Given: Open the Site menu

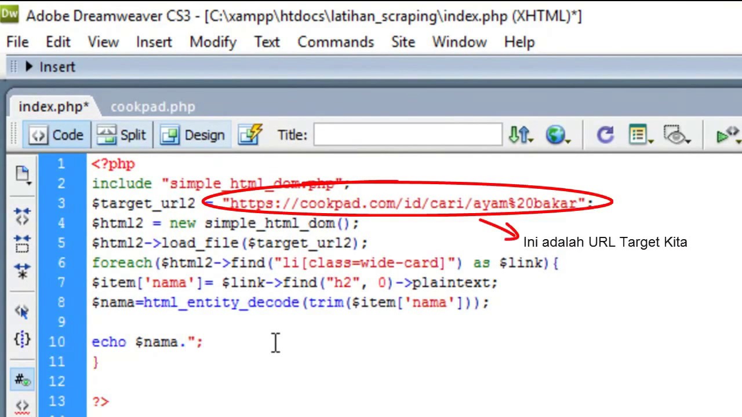Looking at the screenshot, I should pyautogui.click(x=403, y=42).
